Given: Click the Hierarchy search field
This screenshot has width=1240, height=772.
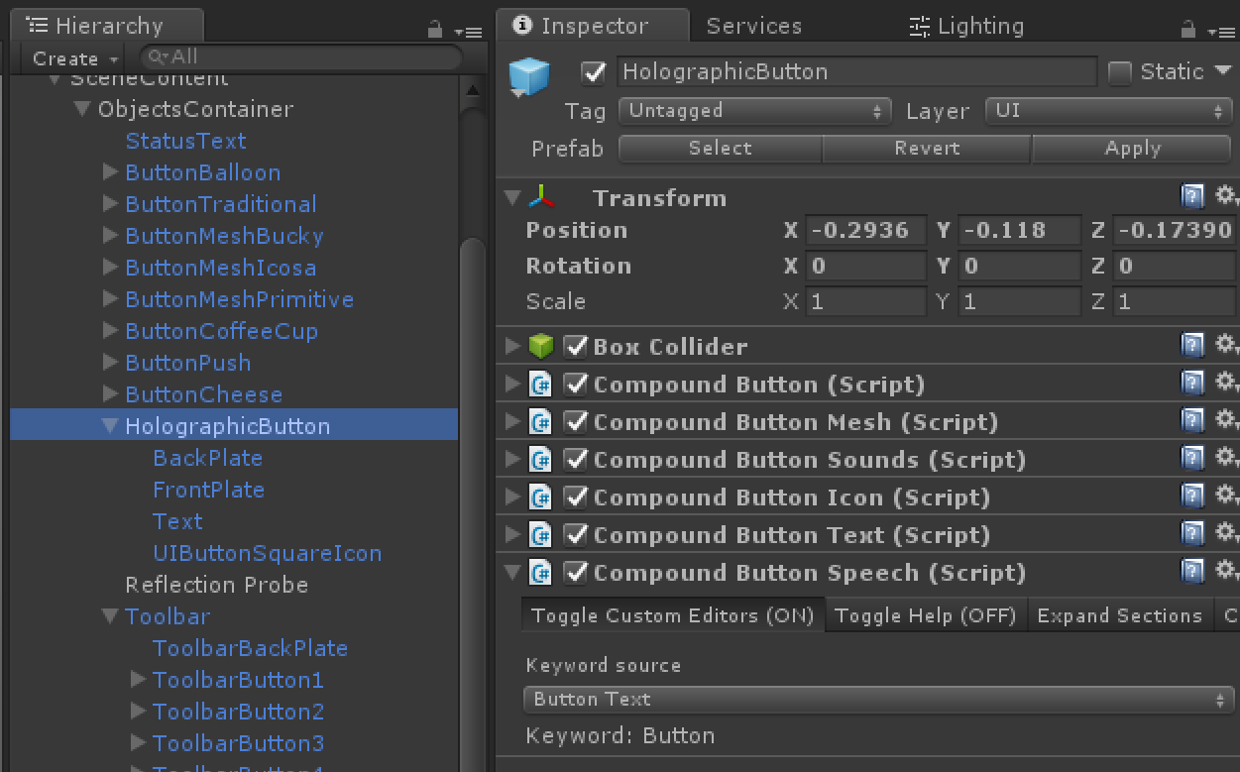Looking at the screenshot, I should 300,57.
